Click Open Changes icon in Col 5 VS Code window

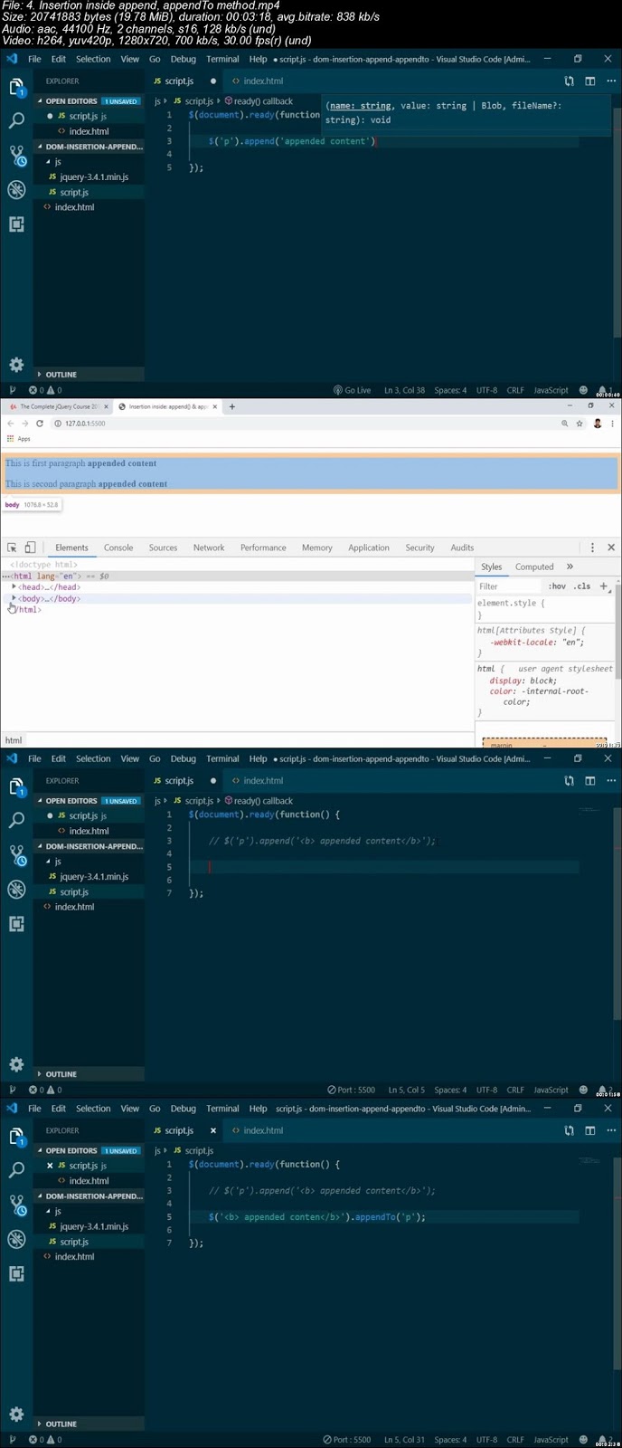click(569, 780)
